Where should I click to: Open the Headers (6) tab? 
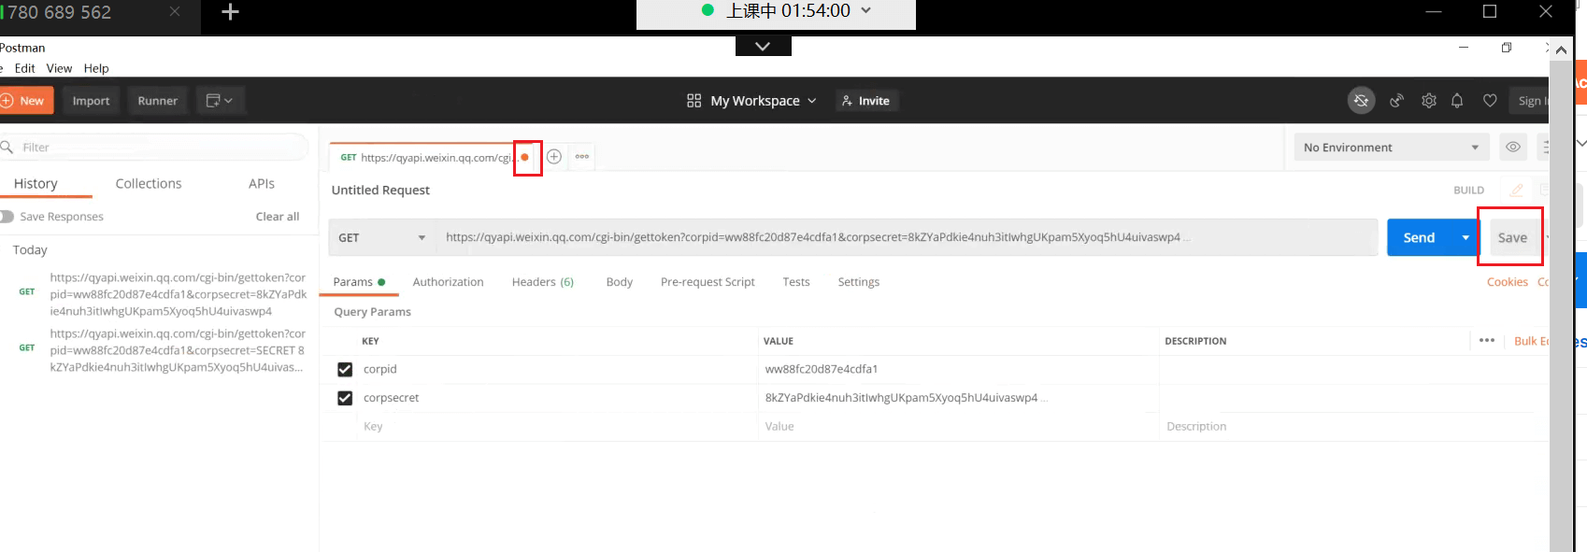(543, 282)
